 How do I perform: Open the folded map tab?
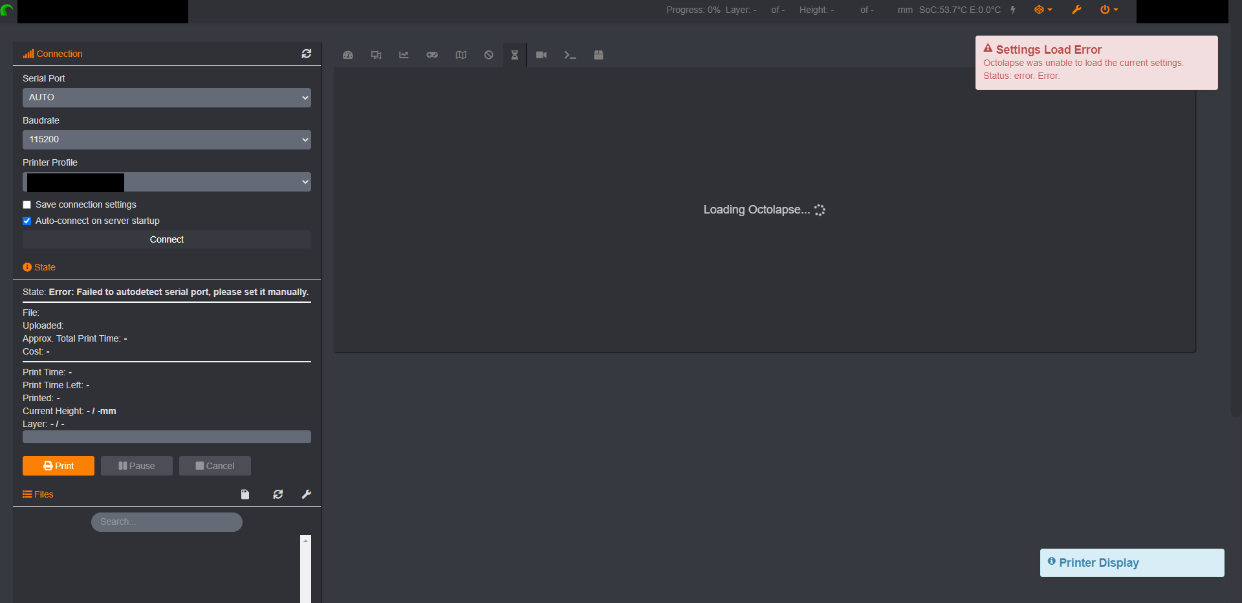[x=461, y=55]
